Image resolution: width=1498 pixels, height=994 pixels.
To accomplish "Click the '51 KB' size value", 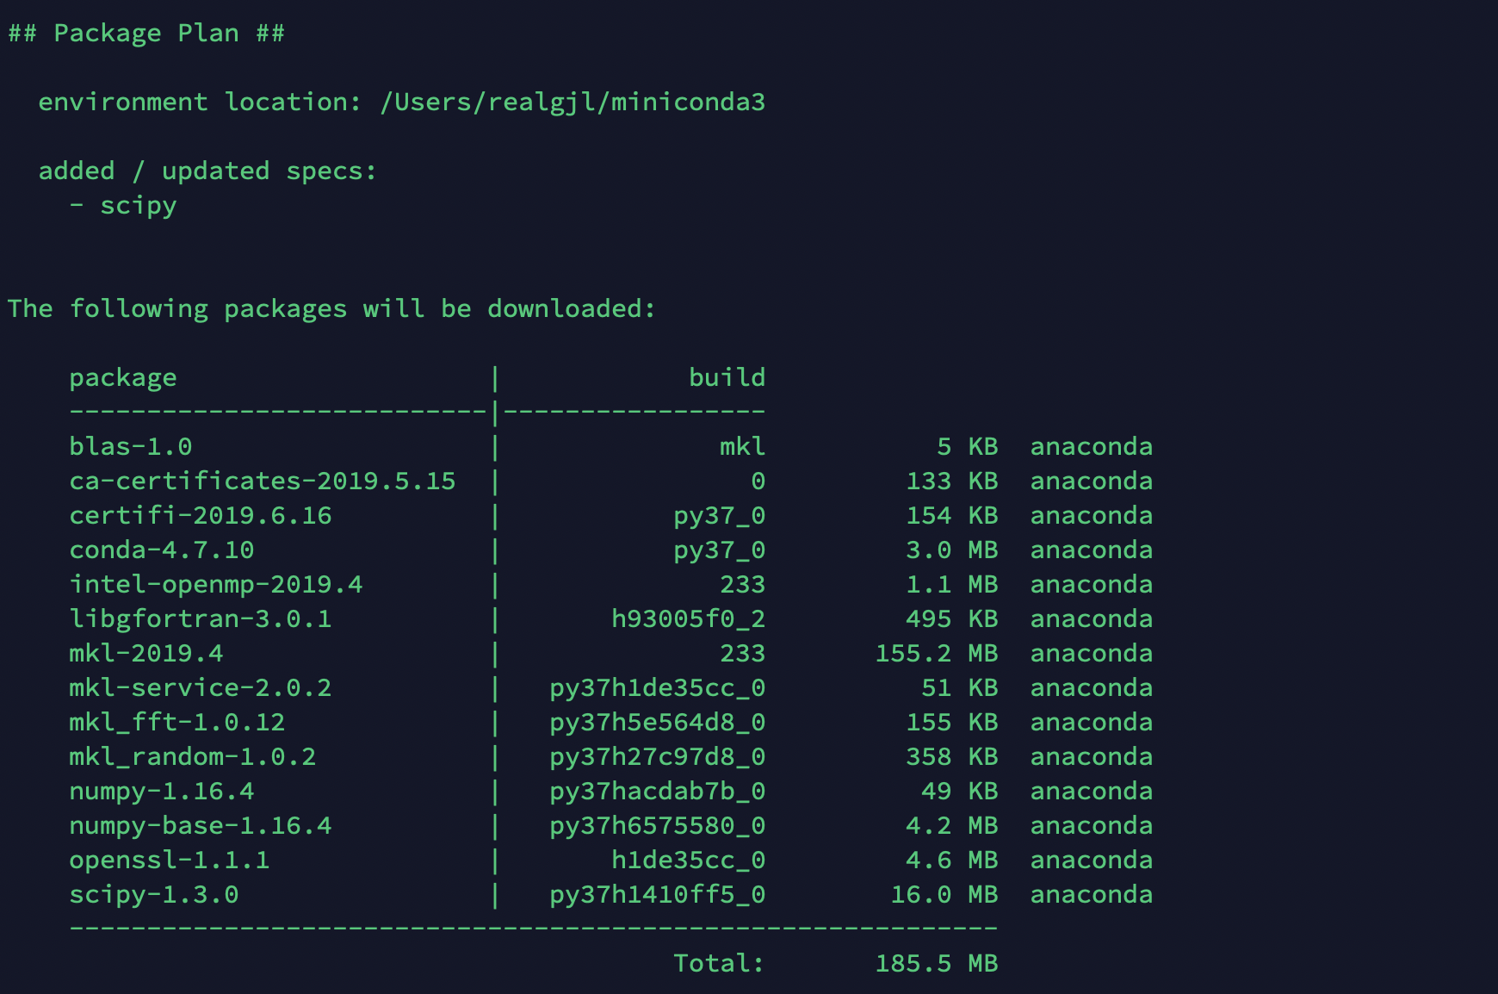I will [960, 688].
